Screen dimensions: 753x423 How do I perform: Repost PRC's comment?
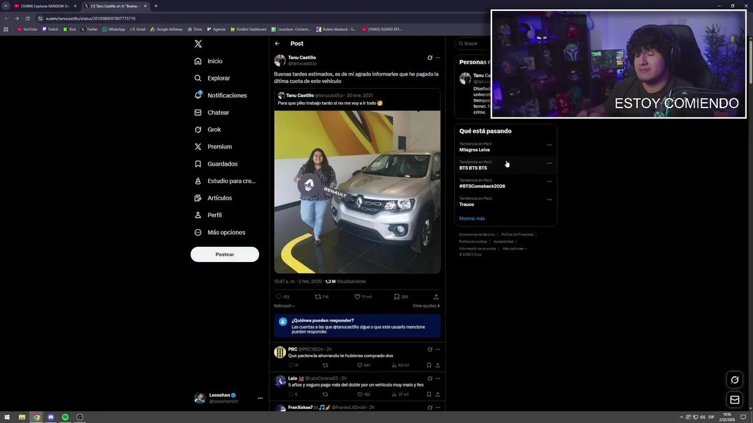pyautogui.click(x=325, y=365)
